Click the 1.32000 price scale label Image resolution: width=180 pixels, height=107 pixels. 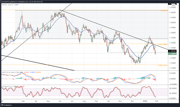point(172,63)
